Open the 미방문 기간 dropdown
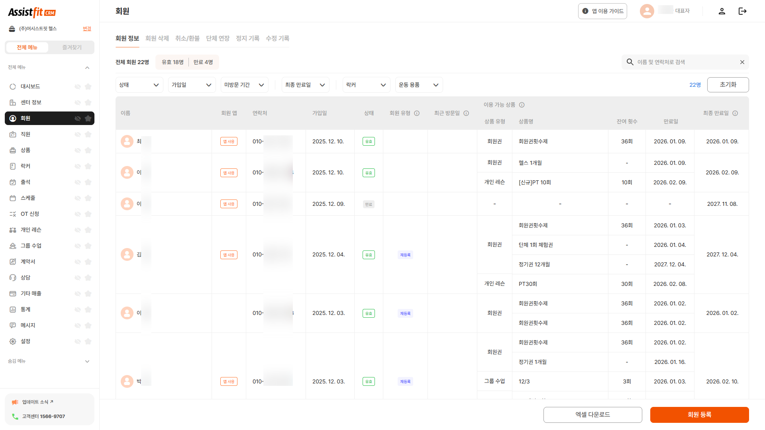 (x=244, y=84)
